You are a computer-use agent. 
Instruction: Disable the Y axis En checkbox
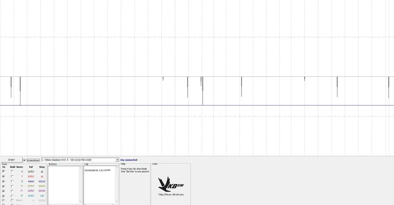click(x=4, y=176)
